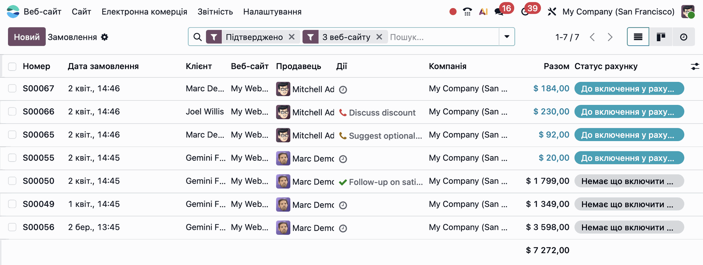The width and height of the screenshot is (703, 265).
Task: Remove the Підтверджено filter
Action: (292, 37)
